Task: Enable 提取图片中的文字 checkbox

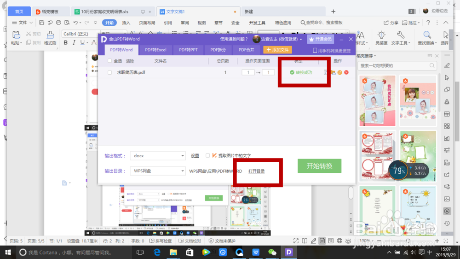Action: click(x=208, y=155)
